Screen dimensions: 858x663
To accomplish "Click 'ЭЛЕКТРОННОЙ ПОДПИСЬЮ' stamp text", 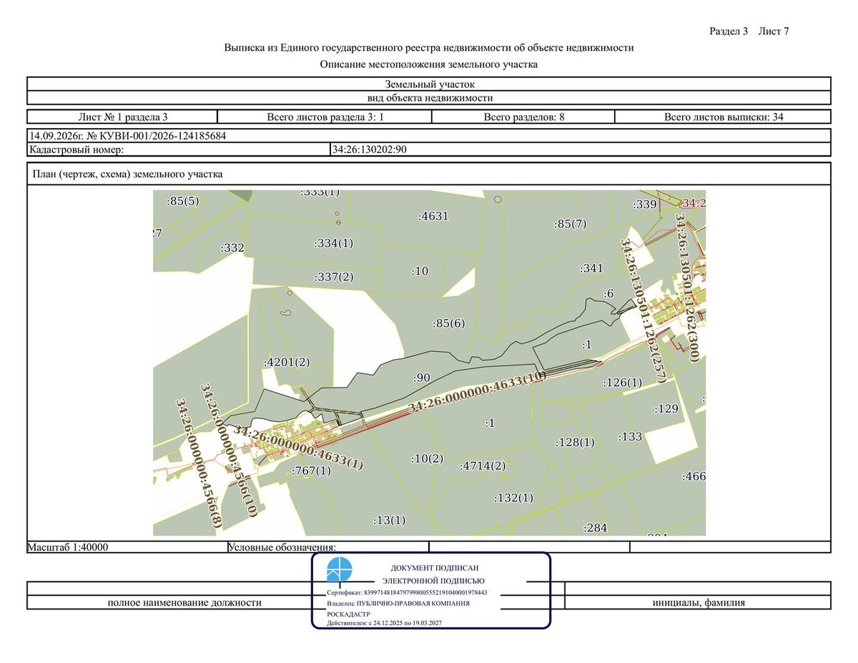I will (x=433, y=581).
